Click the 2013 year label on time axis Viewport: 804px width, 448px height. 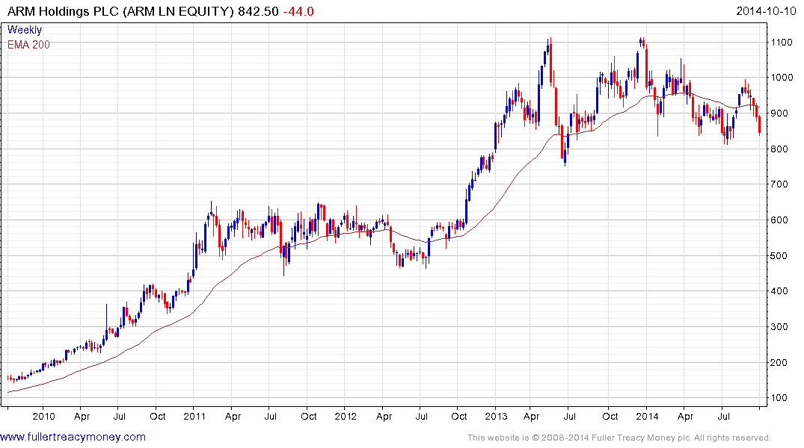point(497,416)
